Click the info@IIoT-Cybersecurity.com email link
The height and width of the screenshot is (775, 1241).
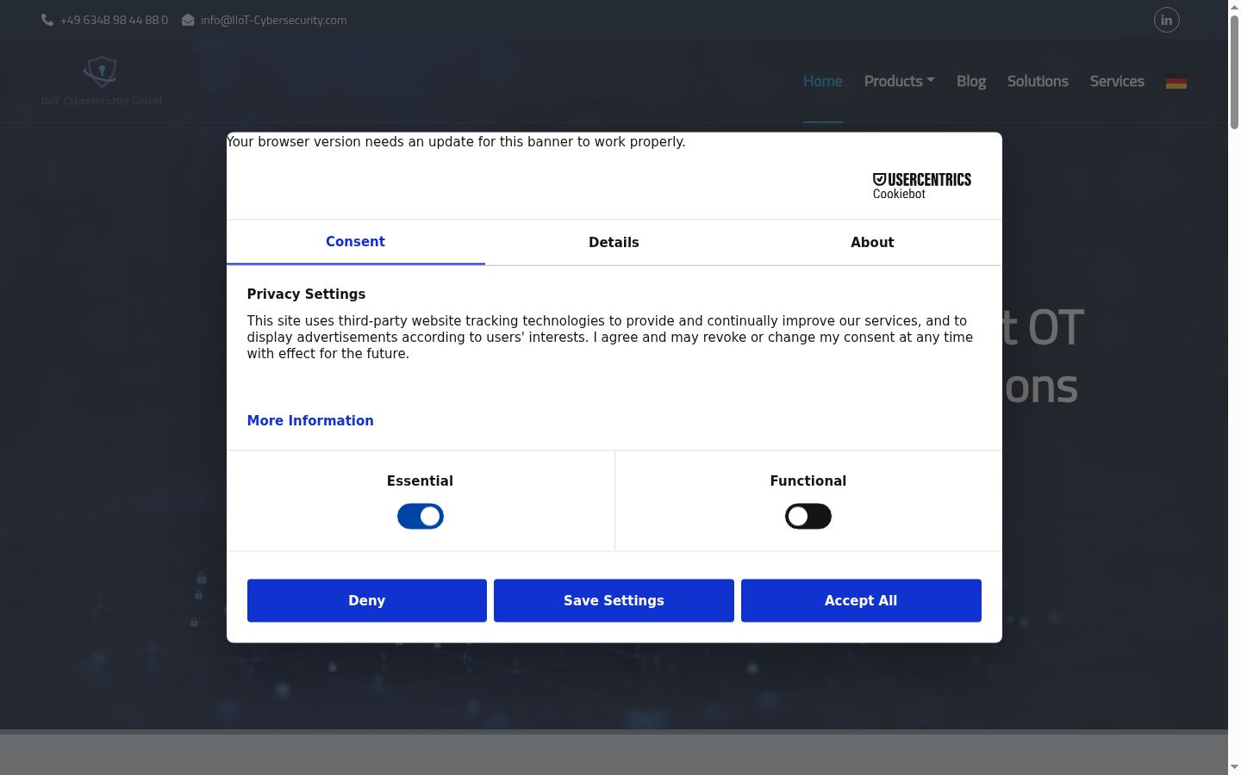tap(274, 20)
